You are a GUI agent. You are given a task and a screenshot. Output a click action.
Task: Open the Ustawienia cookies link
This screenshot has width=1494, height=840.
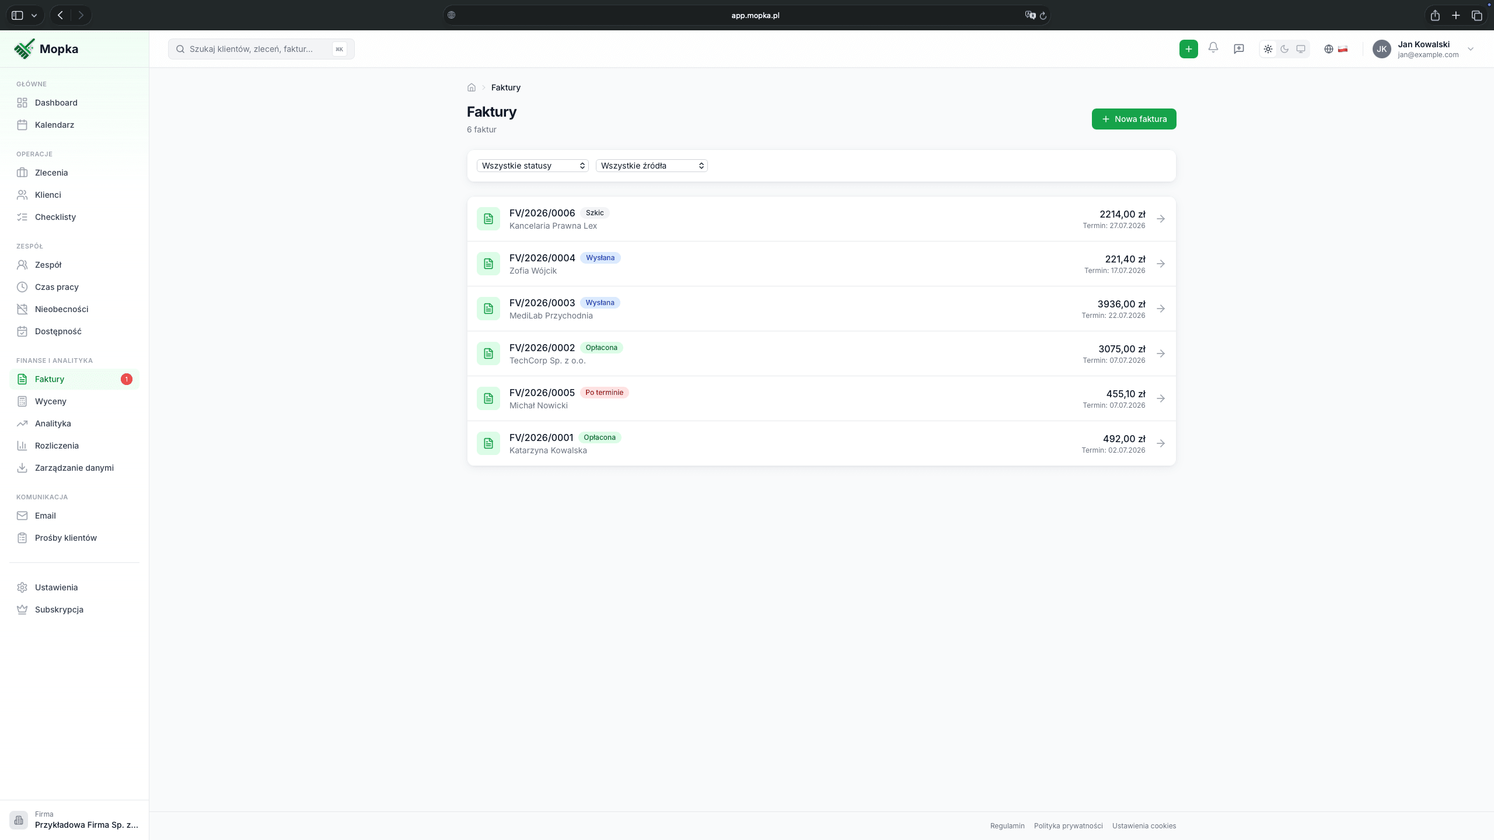pos(1144,825)
